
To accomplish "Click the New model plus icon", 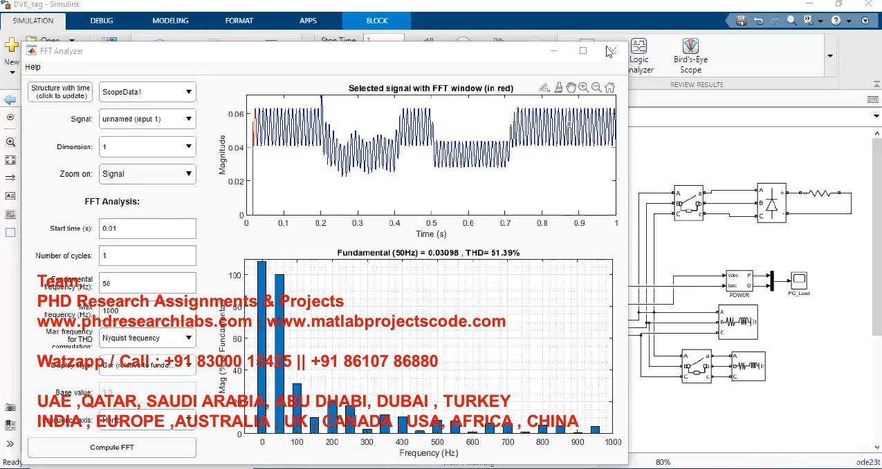I will (11, 46).
